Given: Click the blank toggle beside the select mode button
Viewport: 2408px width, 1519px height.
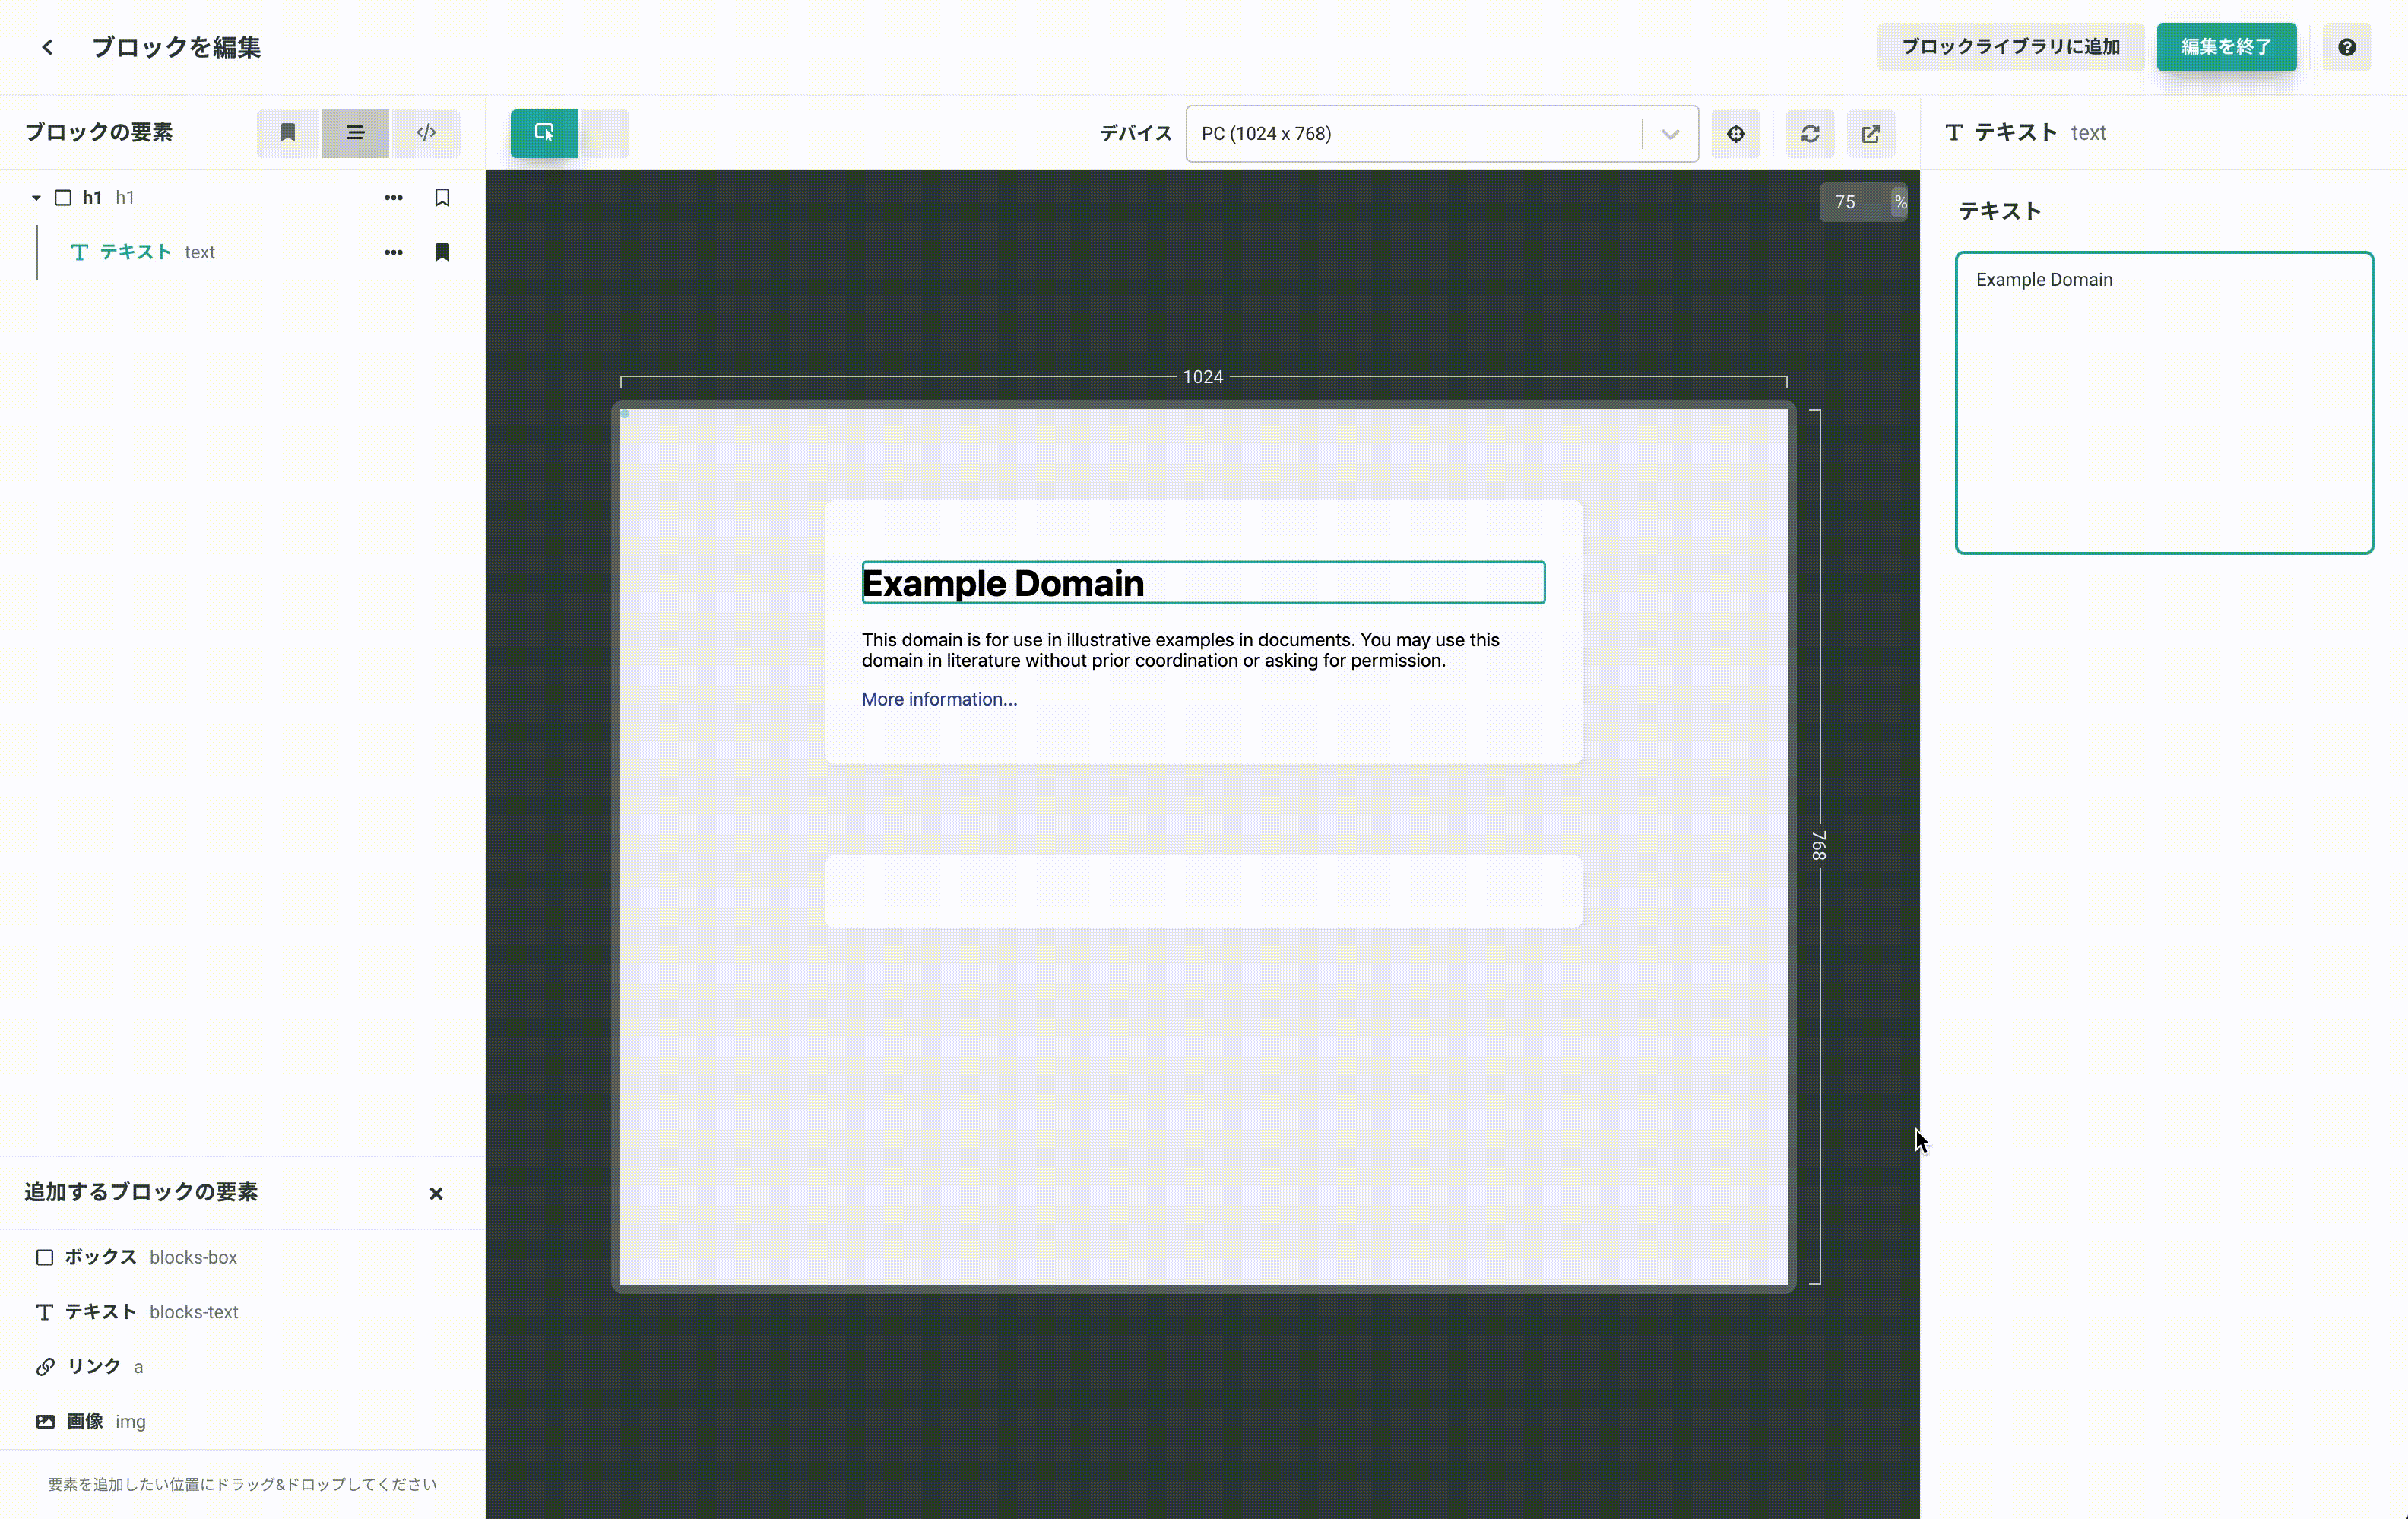Looking at the screenshot, I should (x=604, y=133).
